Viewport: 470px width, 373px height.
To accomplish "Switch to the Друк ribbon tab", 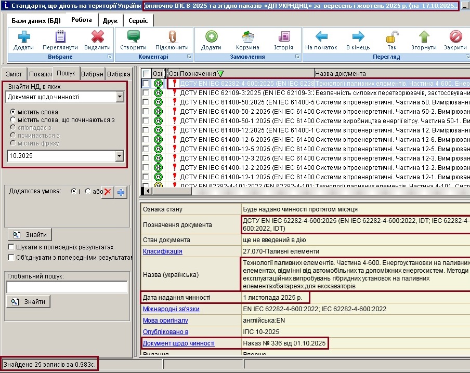I will pyautogui.click(x=110, y=20).
